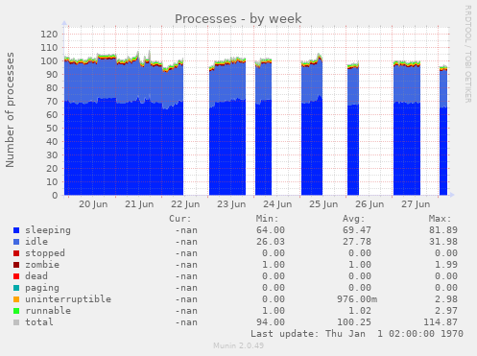Click the sleeping max value 81.89
Screen dimensions: 477x356
point(443,230)
